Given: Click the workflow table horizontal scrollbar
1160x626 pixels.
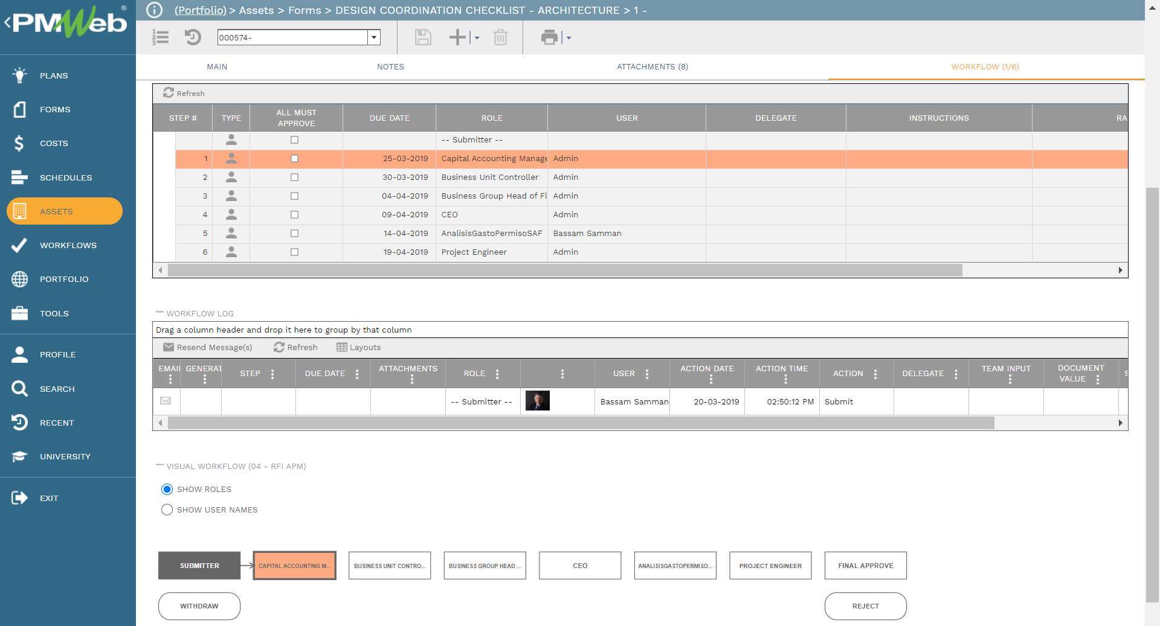Looking at the screenshot, I should 562,270.
